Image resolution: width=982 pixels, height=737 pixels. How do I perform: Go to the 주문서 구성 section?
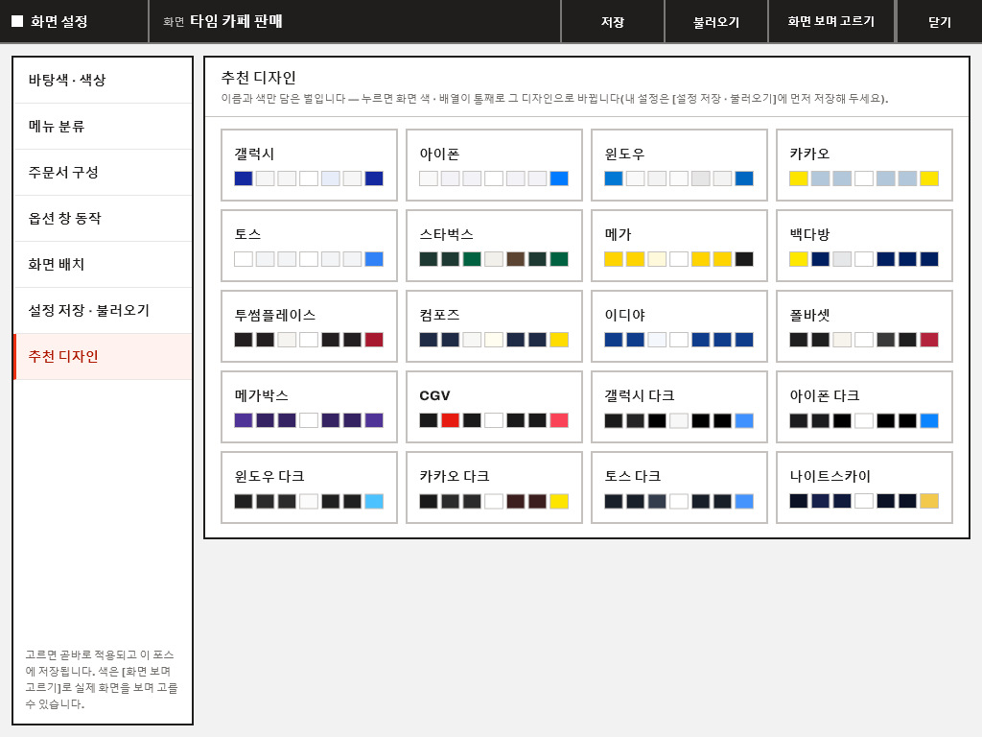click(103, 173)
